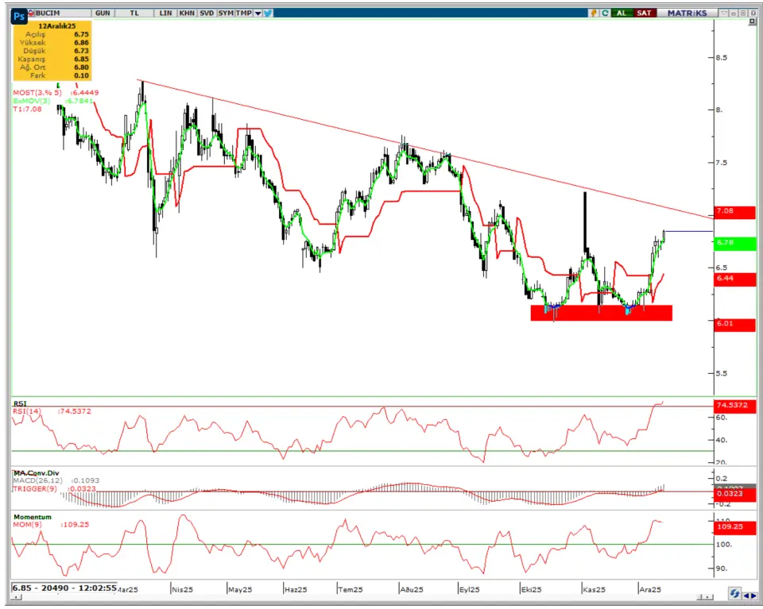
Task: Open the dropdown arrow after TMP
Action: [258, 13]
